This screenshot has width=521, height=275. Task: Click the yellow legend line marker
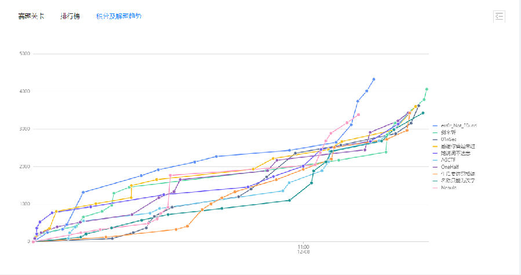pos(436,146)
